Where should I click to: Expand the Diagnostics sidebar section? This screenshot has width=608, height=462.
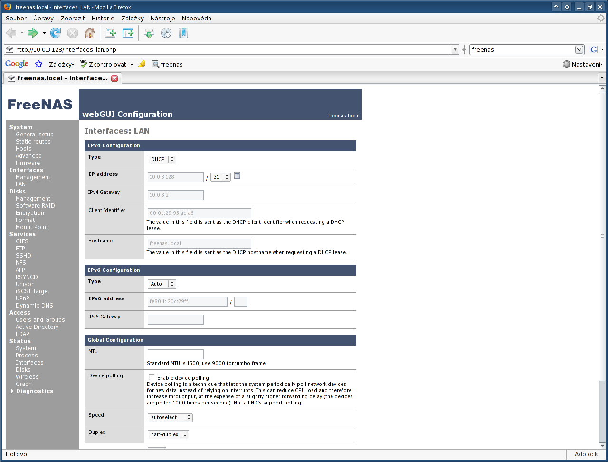[x=32, y=391]
